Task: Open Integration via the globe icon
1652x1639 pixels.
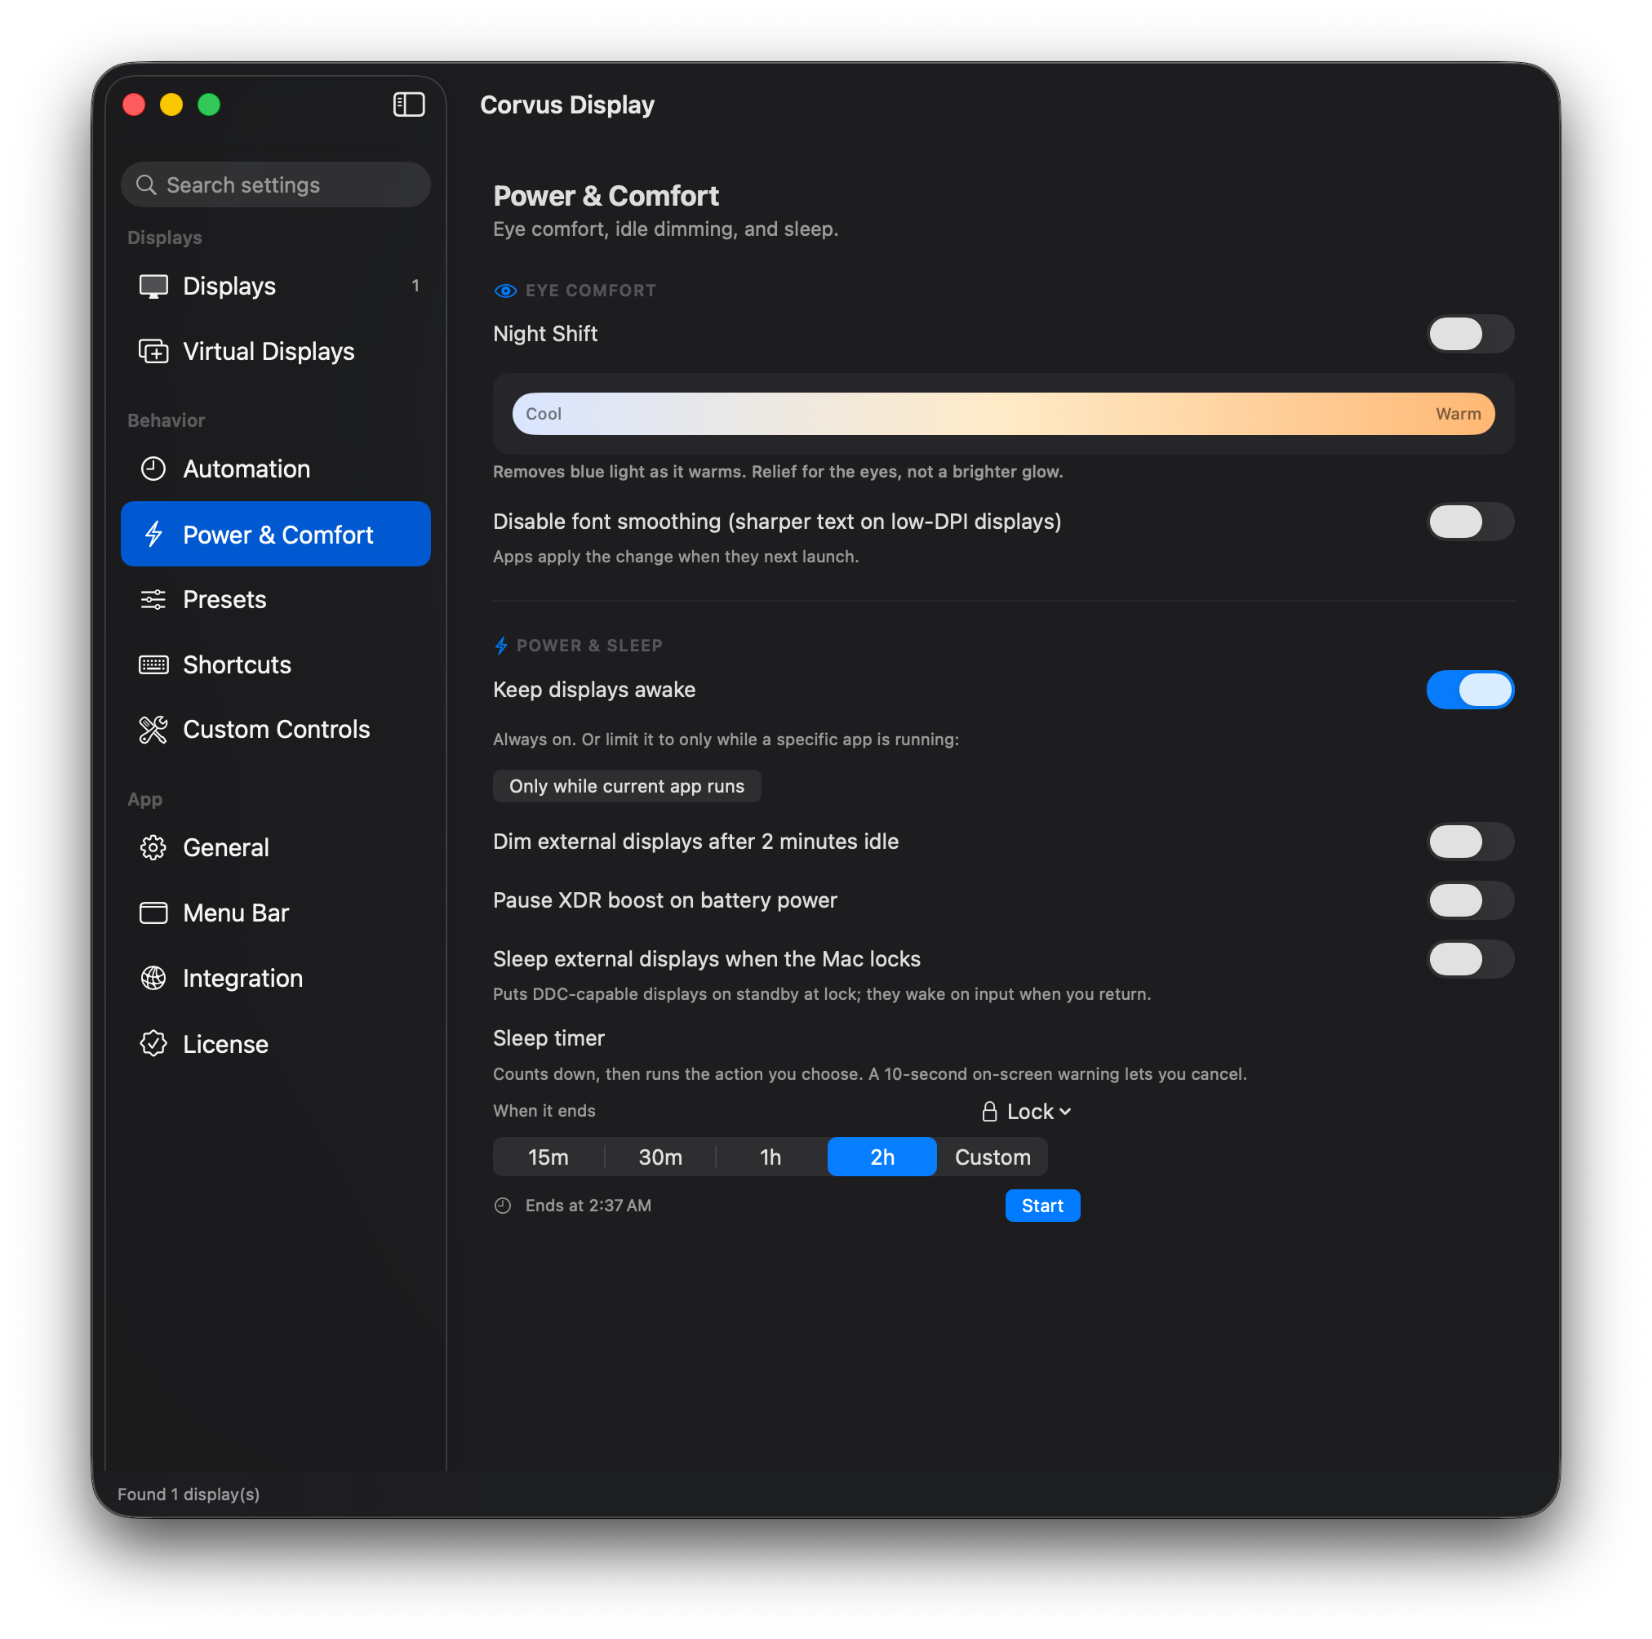Action: (153, 978)
